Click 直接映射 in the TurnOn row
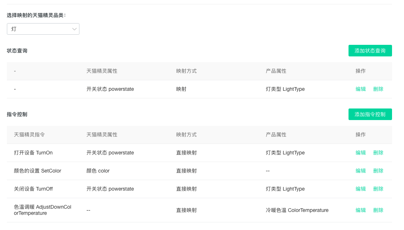Viewport: 404px width, 230px height. pyautogui.click(x=186, y=153)
